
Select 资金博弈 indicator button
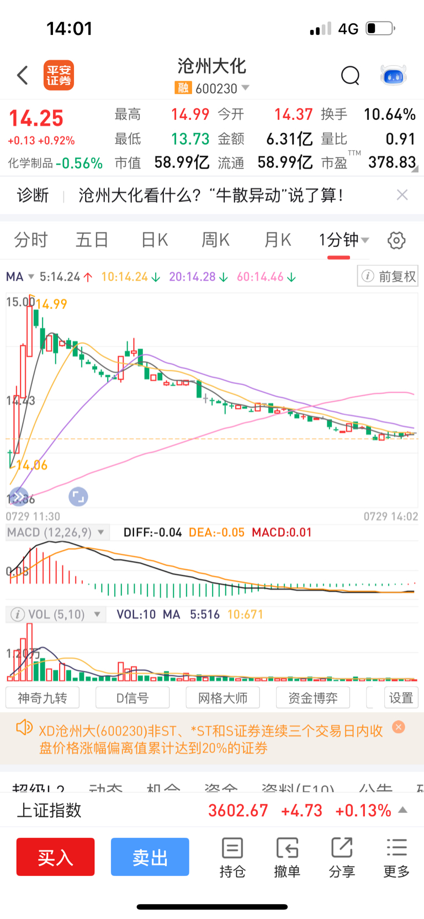coord(313,697)
